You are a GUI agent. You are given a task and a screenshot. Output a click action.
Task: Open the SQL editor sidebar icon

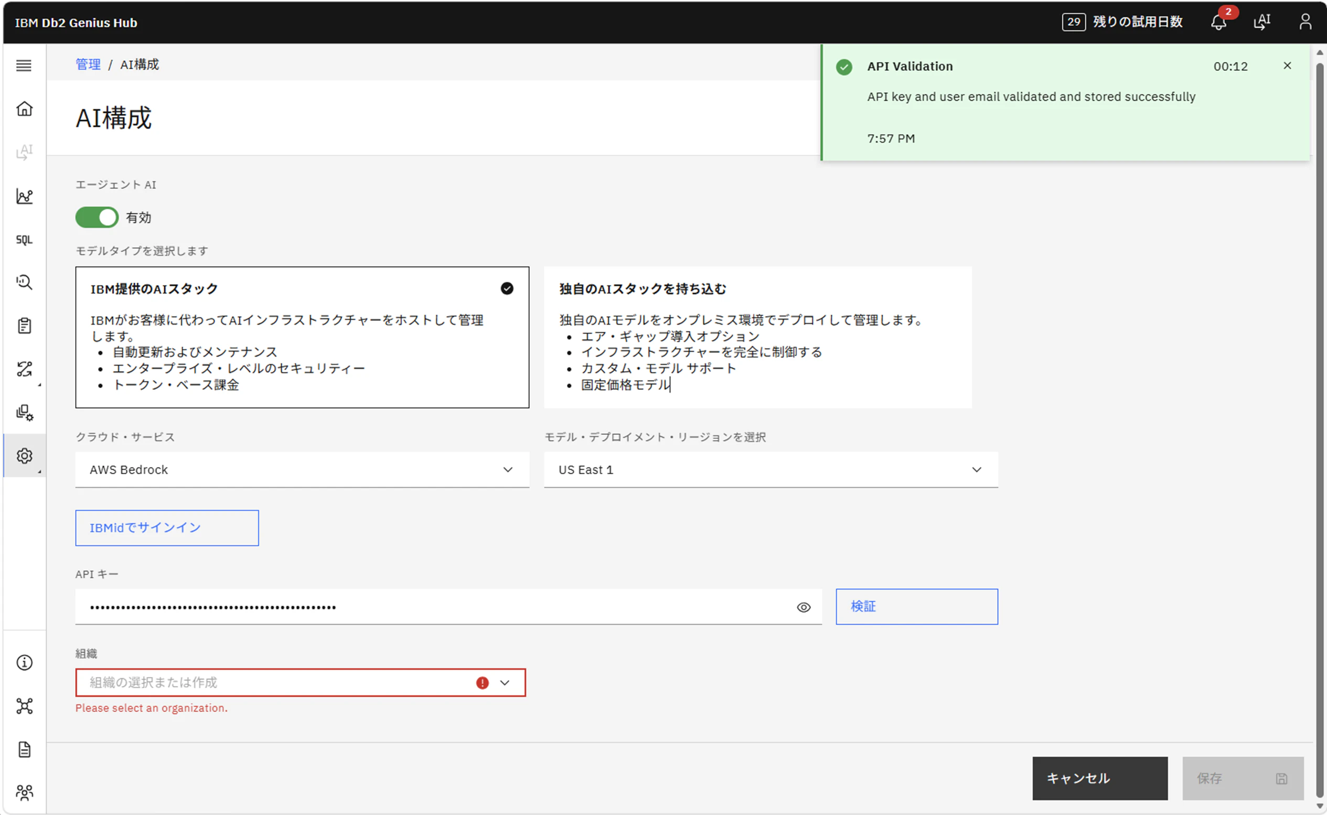[24, 239]
